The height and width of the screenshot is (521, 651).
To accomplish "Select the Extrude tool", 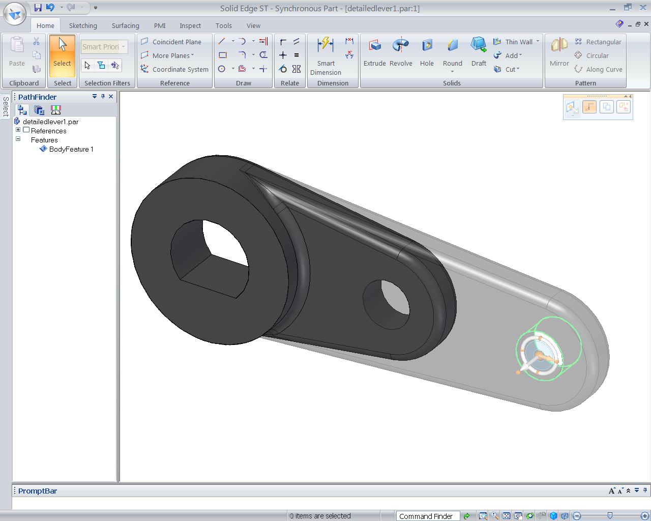I will 374,52.
